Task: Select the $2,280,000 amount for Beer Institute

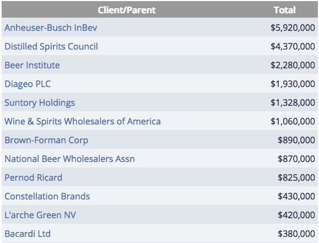Action: click(293, 65)
